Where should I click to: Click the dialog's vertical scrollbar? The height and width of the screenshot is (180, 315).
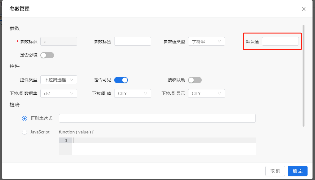tap(303, 76)
